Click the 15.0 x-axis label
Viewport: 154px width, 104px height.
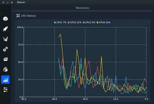[x=116, y=99]
